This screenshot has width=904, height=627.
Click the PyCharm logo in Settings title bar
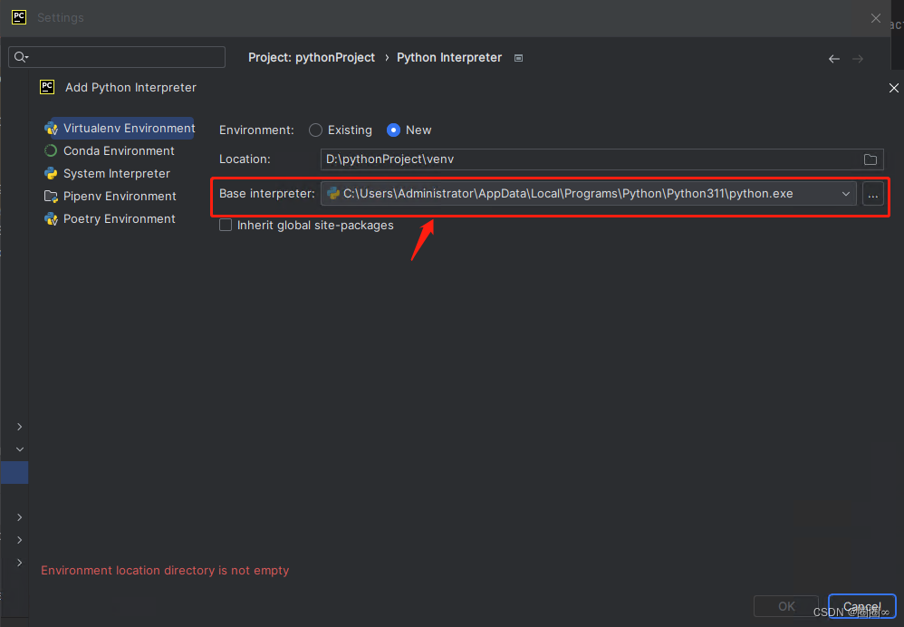[x=18, y=16]
